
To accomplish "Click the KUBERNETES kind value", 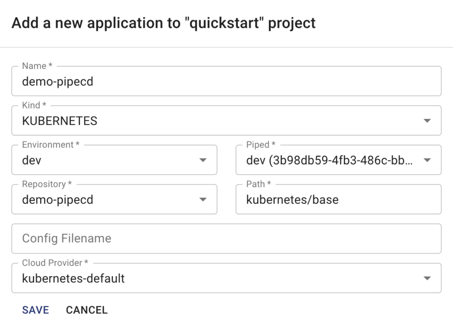I will (58, 120).
